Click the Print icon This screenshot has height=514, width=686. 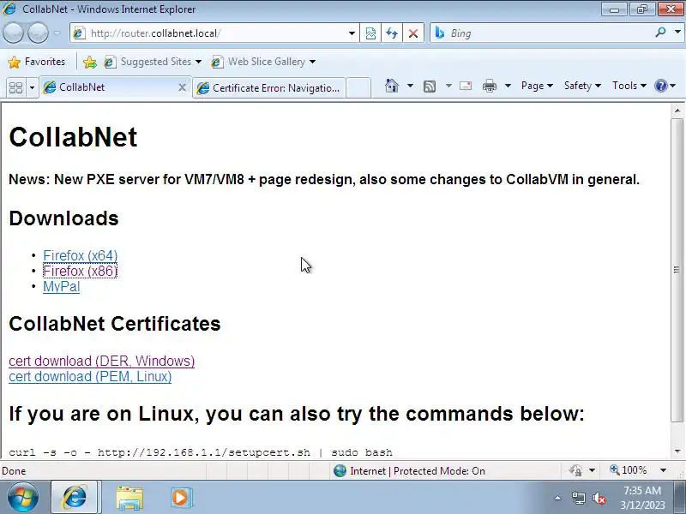click(489, 86)
